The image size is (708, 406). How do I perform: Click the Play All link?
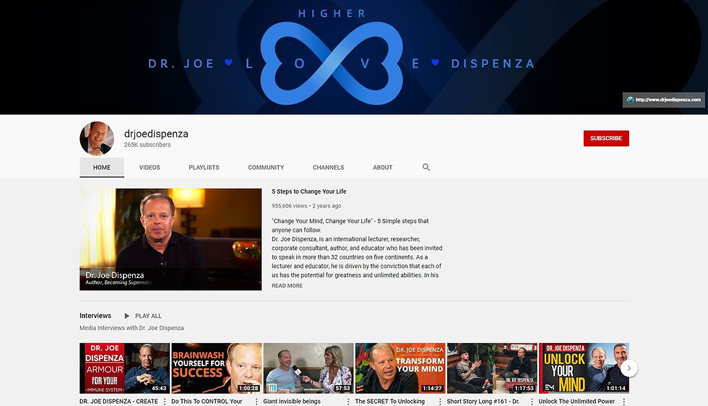[148, 316]
